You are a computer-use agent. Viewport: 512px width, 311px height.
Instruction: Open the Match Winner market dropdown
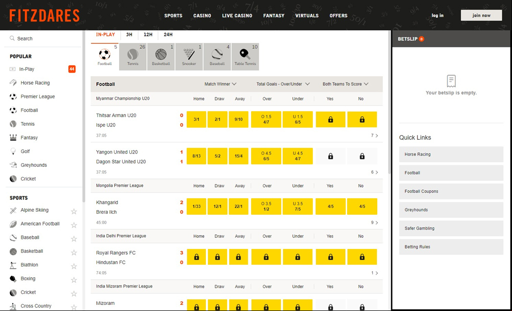[220, 84]
